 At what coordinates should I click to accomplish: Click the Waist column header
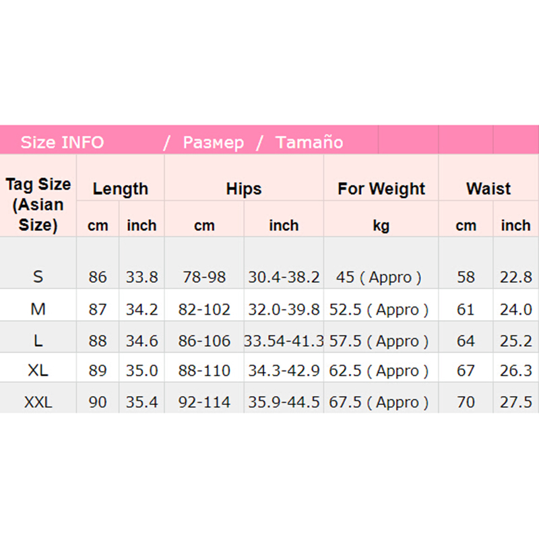(488, 189)
